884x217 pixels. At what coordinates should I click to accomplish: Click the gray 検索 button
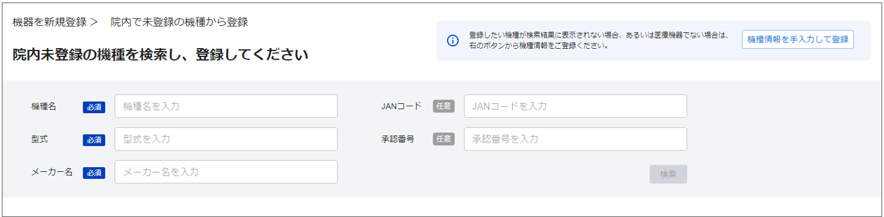(668, 174)
